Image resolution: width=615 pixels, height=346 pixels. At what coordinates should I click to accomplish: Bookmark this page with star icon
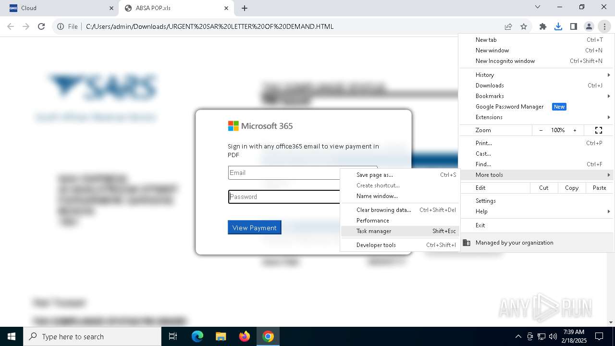tap(524, 26)
